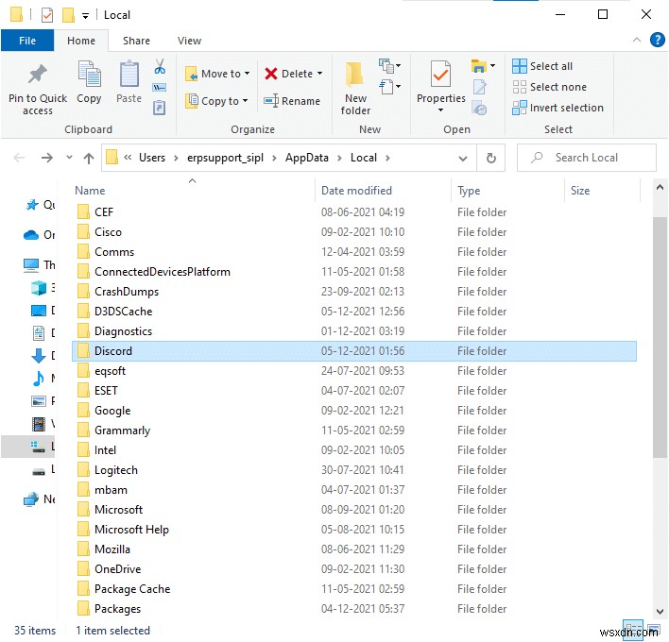Click the vertical scrollbar in file list
669x642 pixels.
pos(660,337)
